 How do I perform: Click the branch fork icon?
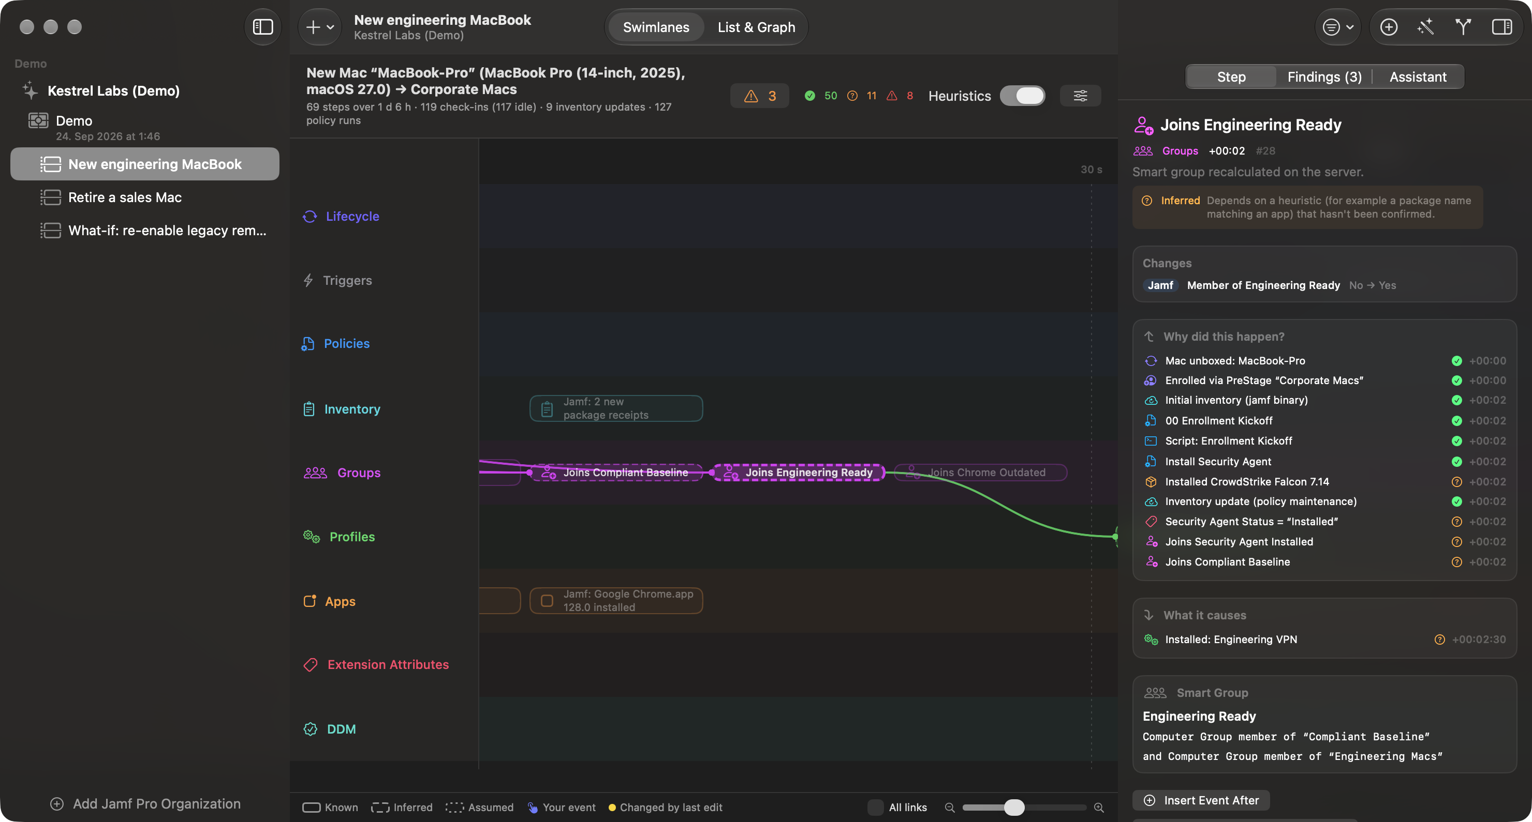pos(1463,27)
